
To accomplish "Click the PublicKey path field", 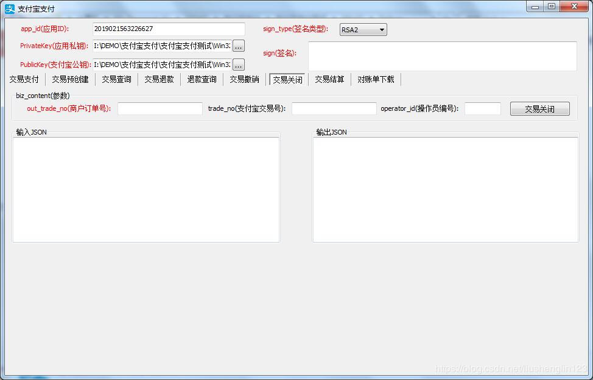I will (162, 65).
